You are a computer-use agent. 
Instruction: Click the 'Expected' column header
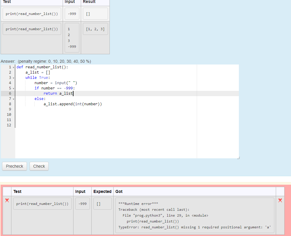point(102,192)
